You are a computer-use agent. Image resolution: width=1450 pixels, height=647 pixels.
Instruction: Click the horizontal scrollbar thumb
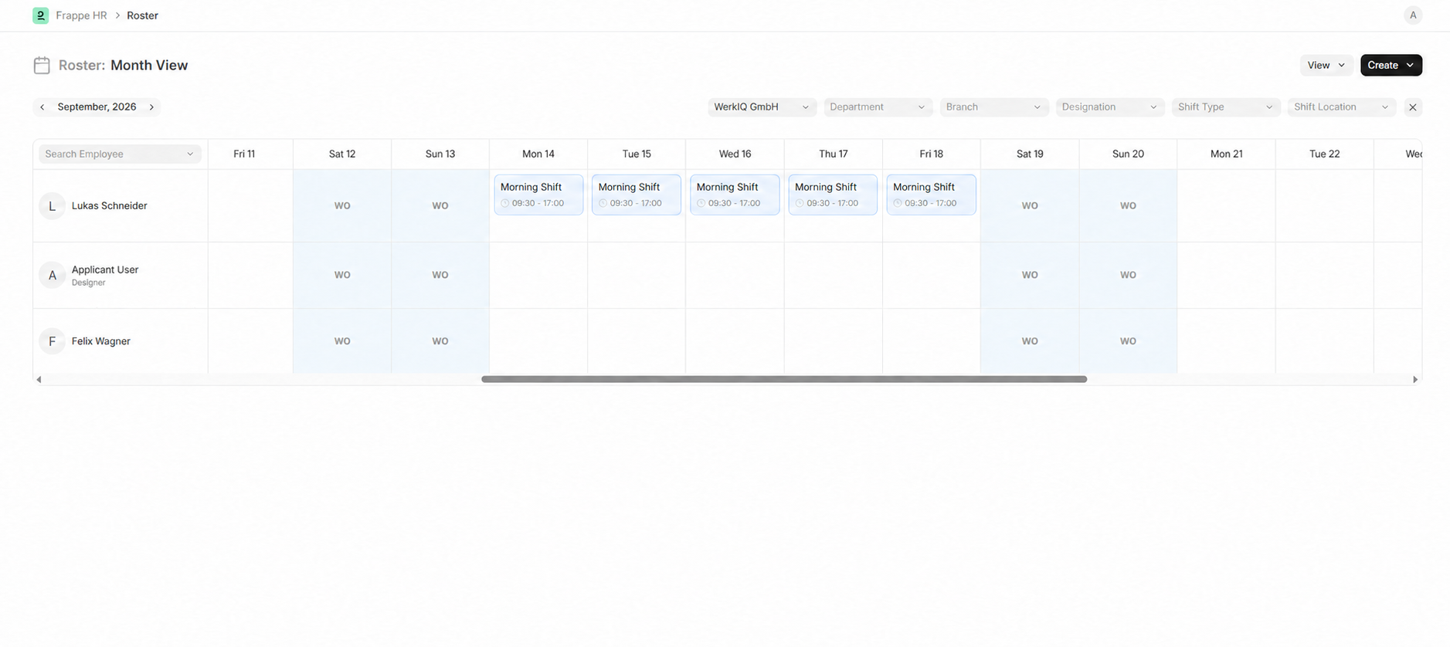784,379
